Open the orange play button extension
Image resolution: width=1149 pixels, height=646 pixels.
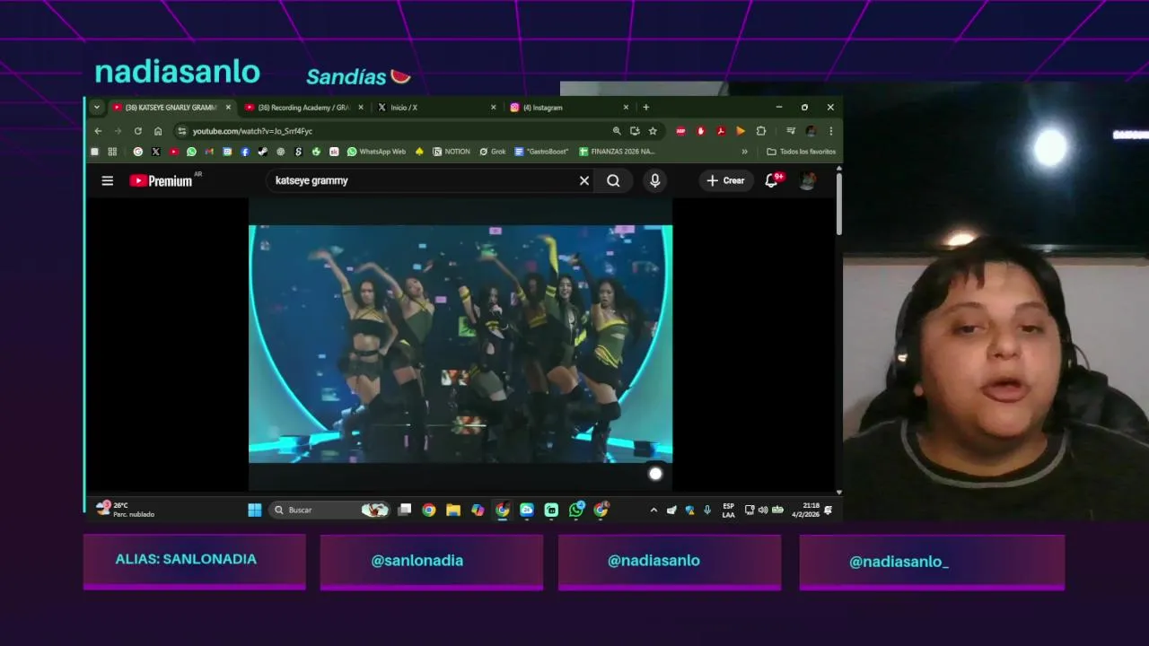tap(741, 131)
